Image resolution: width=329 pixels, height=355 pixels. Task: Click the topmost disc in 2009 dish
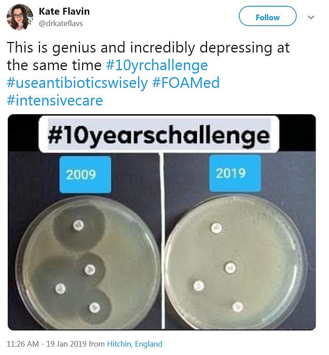(x=78, y=225)
